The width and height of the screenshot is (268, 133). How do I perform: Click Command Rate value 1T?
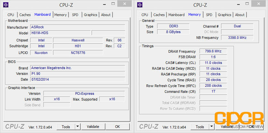pos(213,91)
